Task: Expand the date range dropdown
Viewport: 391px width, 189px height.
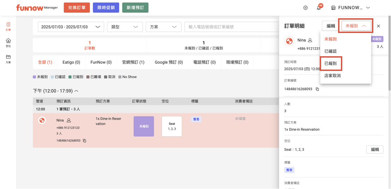Action: coord(71,27)
